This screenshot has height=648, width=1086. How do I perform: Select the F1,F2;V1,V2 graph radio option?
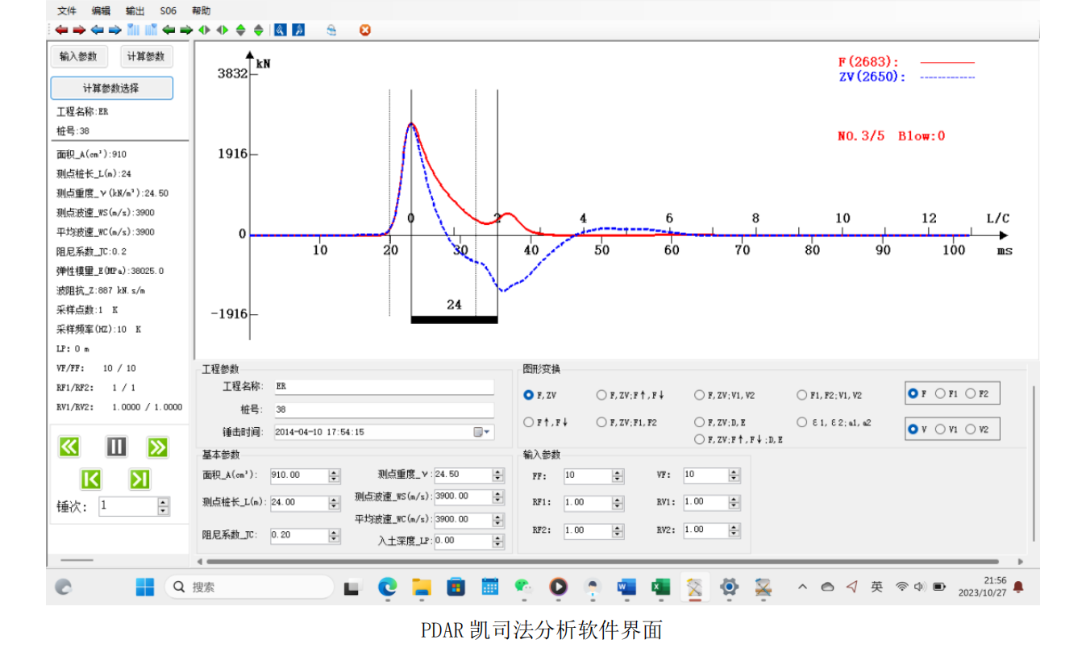coord(802,395)
